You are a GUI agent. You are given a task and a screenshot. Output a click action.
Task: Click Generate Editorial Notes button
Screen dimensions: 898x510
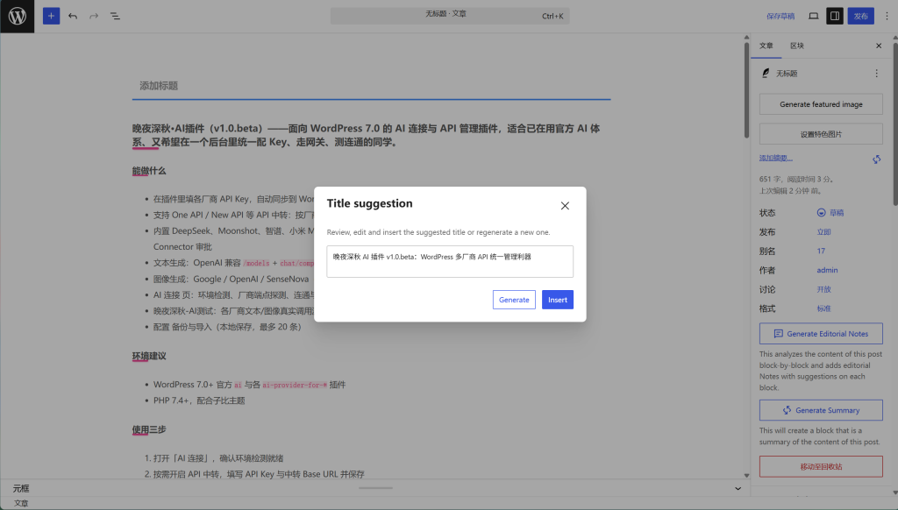coord(821,334)
